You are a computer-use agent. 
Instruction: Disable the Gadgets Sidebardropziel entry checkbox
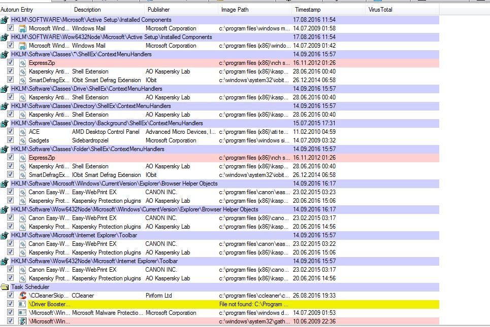[x=10, y=140]
